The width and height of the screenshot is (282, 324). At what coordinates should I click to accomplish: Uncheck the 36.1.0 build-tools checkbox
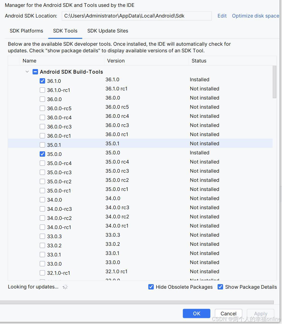click(x=42, y=81)
